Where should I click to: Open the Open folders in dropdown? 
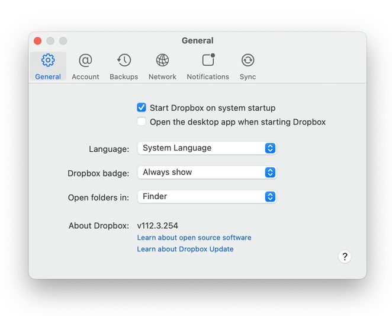click(x=207, y=197)
